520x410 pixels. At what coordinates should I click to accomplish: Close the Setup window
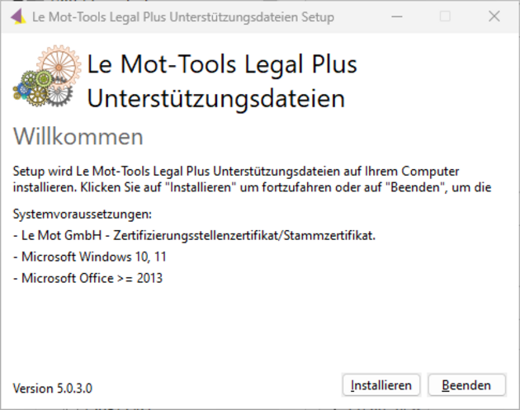coord(494,16)
